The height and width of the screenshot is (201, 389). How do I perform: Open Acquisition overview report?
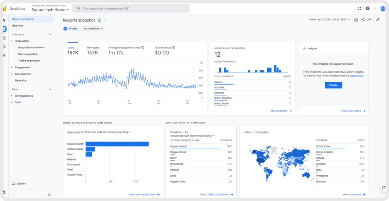[x=31, y=47]
